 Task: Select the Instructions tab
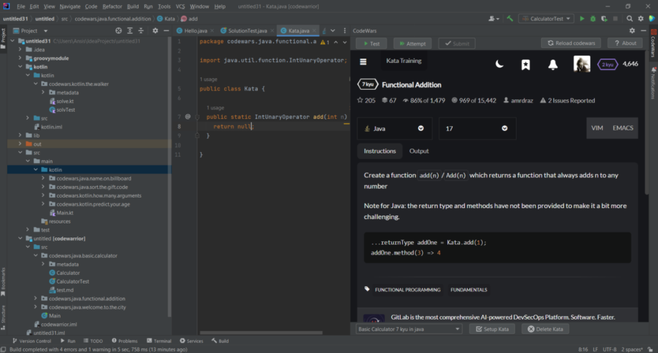coord(380,151)
